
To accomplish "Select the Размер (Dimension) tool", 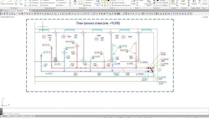I will coord(80,2).
